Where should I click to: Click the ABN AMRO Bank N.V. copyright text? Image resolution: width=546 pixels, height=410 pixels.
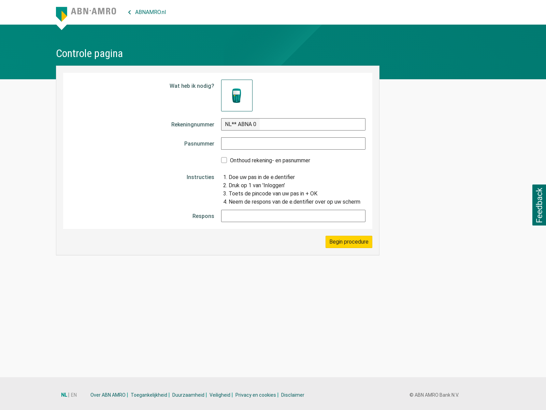coord(434,395)
